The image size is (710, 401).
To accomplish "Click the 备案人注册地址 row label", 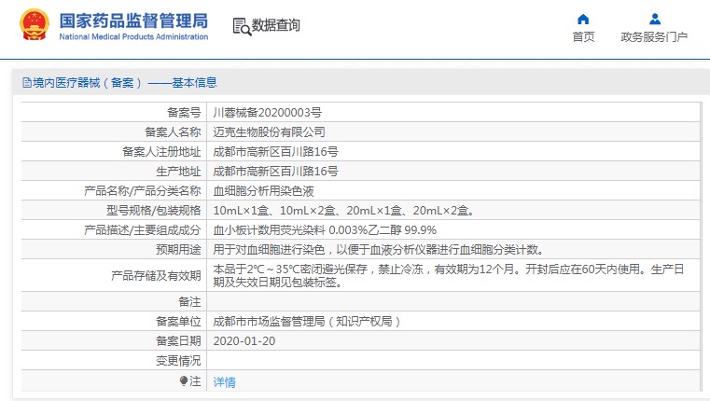I will (x=161, y=152).
